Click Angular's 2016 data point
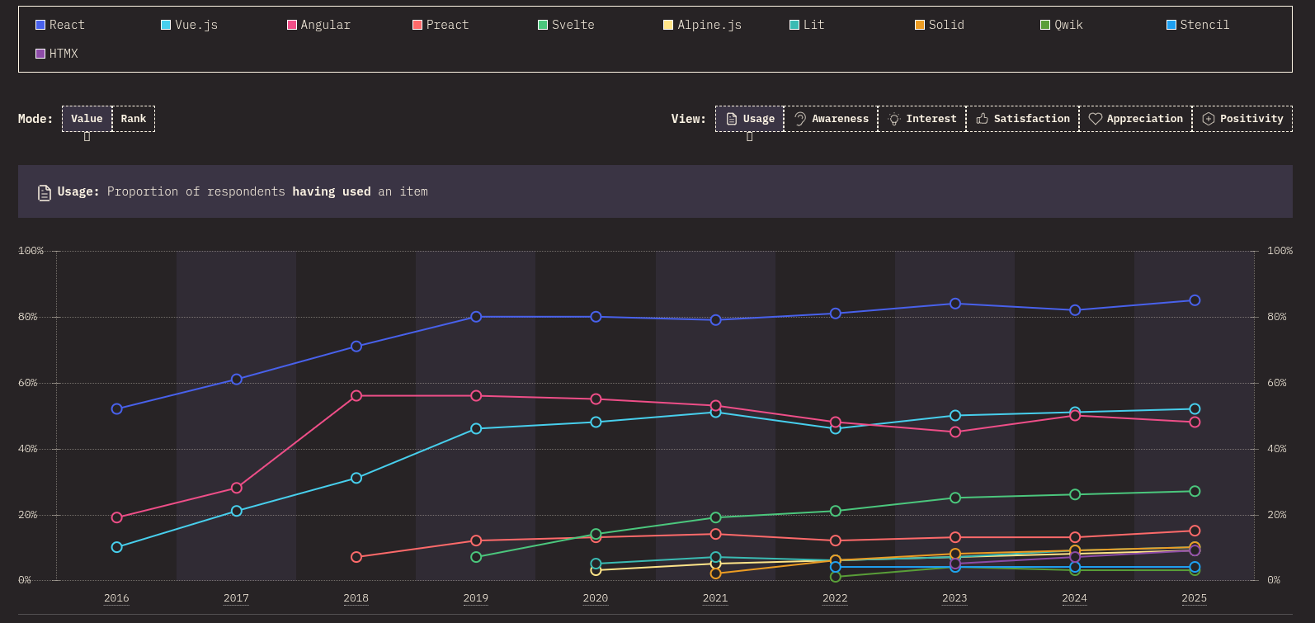This screenshot has height=623, width=1315. pyautogui.click(x=116, y=517)
